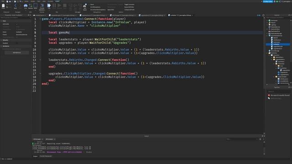Screen dimensions: 292x164
Task: Switch to Output tab at bottom
Action: click(35, 156)
